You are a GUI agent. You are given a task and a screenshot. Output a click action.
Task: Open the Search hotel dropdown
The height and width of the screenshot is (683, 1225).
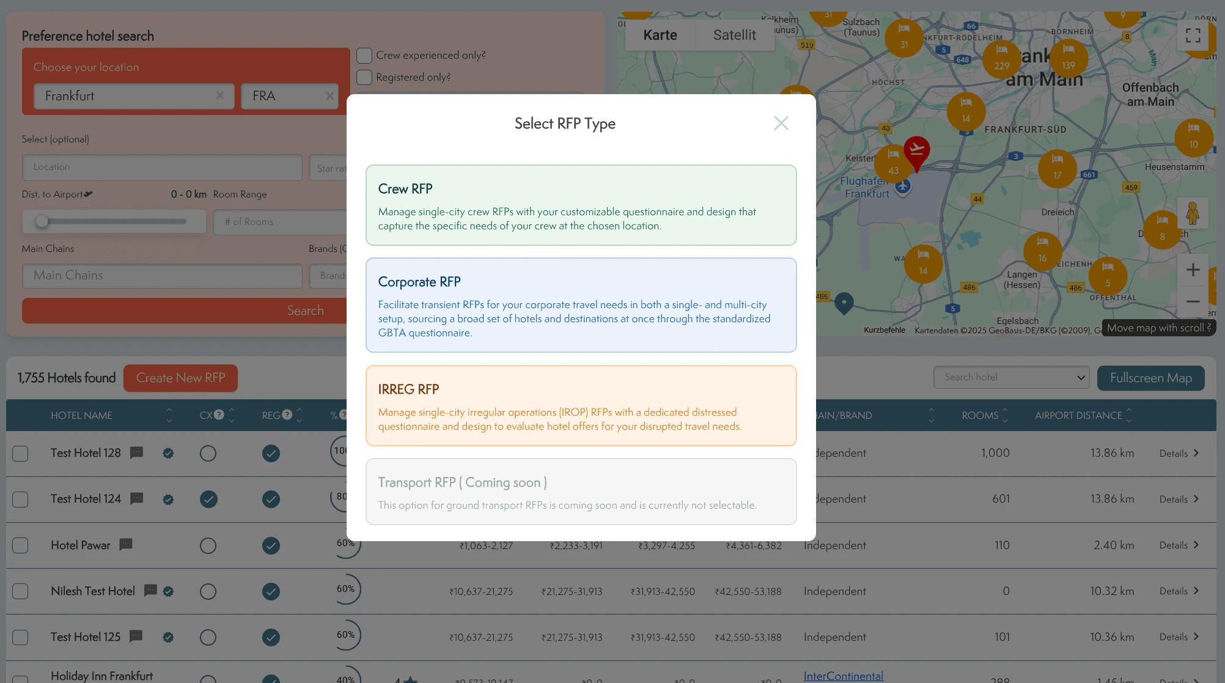(x=1011, y=377)
